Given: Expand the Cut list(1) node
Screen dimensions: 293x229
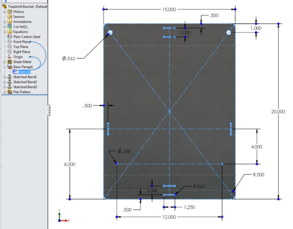Looking at the screenshot, I should (5, 27).
